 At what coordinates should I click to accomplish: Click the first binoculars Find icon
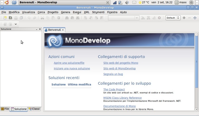click(67, 18)
